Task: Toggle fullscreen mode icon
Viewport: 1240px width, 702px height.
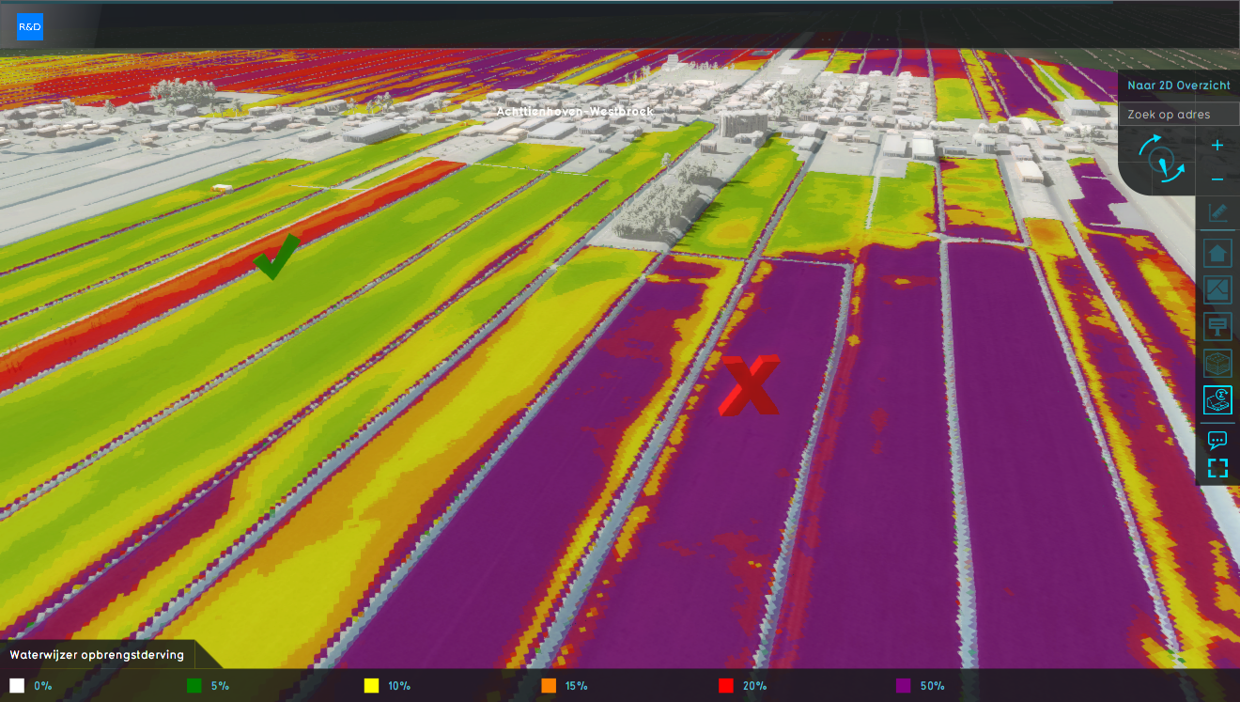Action: pos(1217,468)
